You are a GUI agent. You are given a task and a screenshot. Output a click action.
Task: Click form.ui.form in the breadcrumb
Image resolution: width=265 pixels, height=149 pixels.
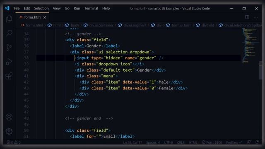tap(181, 25)
